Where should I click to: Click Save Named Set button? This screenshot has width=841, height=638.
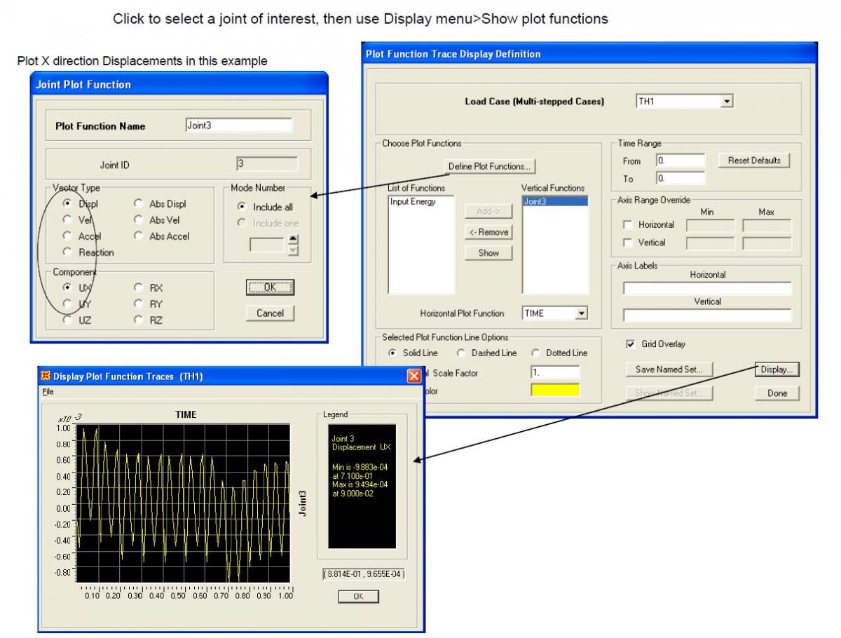click(669, 369)
